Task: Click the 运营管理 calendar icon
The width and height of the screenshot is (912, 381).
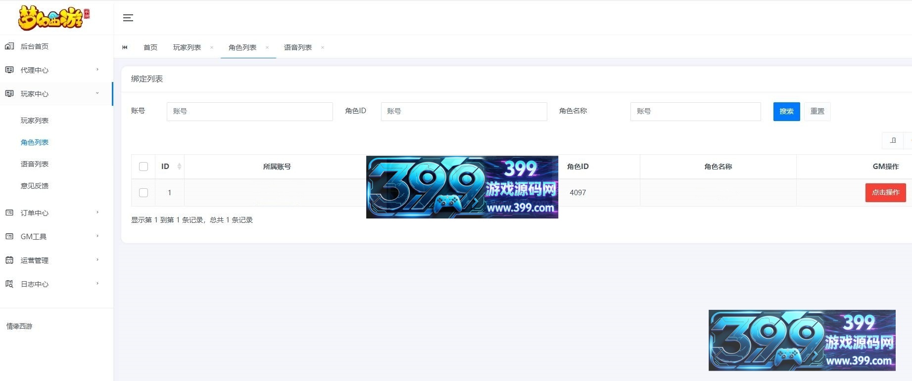Action: (9, 260)
